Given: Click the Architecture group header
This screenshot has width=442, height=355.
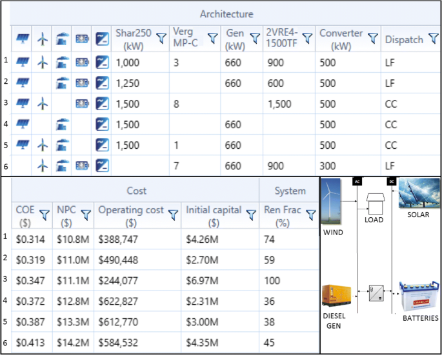Looking at the screenshot, I should pos(226,14).
